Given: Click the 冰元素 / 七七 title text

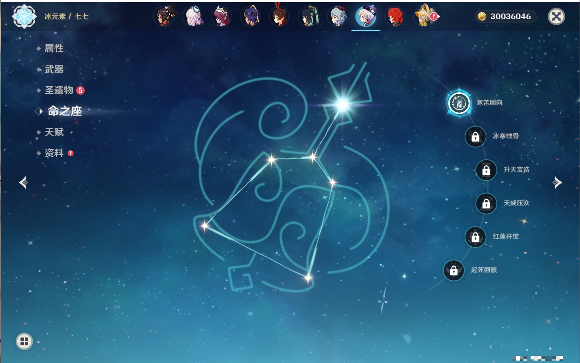Looking at the screenshot, I should point(66,16).
